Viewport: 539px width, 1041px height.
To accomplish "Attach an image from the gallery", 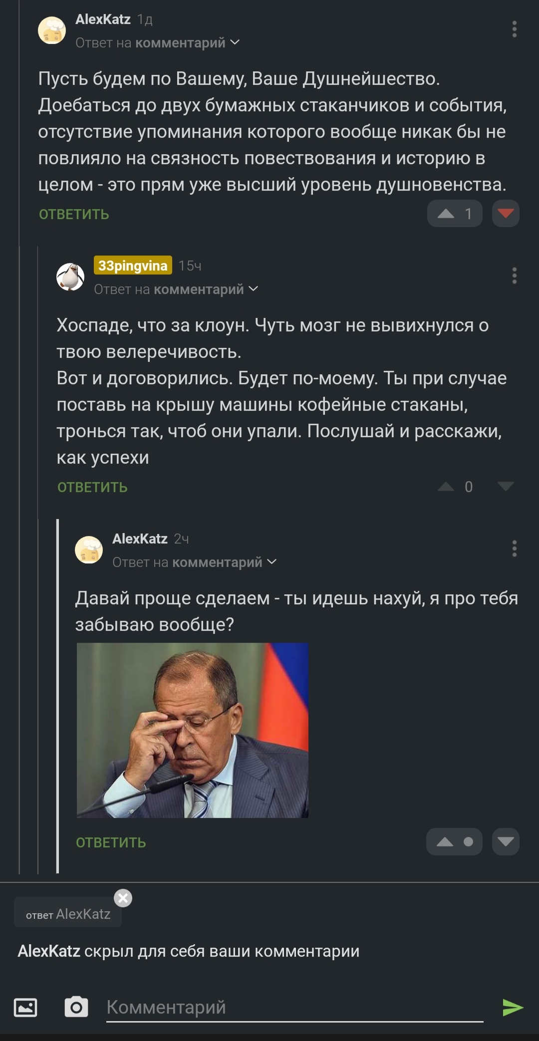I will [25, 1007].
